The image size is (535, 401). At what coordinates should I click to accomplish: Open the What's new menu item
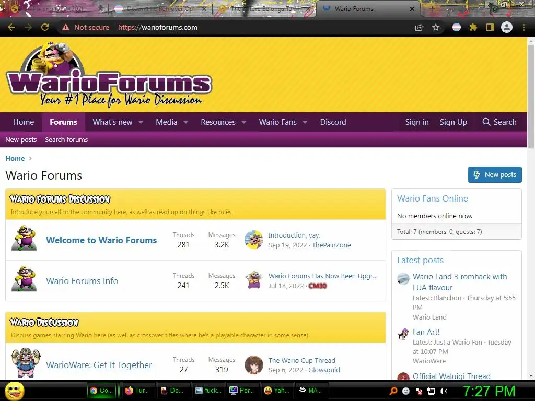coord(112,122)
